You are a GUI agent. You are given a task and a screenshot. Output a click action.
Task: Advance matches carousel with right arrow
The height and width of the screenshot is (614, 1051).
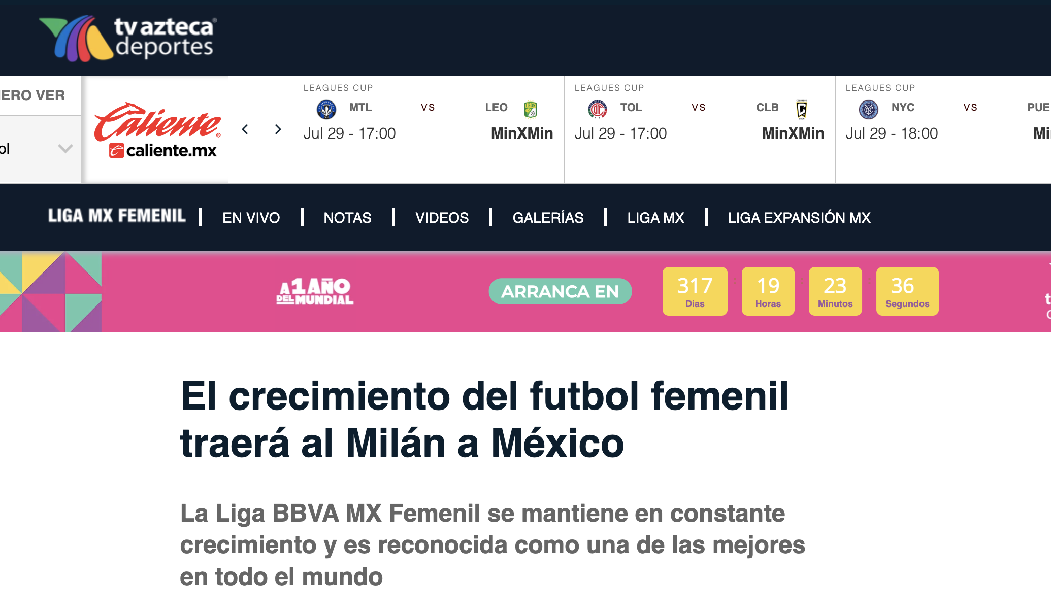click(x=278, y=129)
